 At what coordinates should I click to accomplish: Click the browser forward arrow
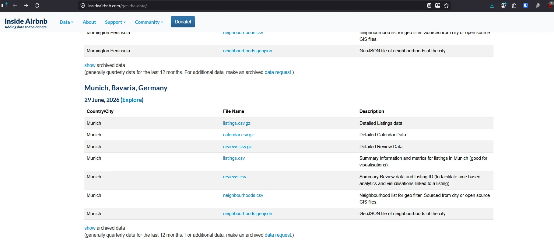pyautogui.click(x=26, y=5)
